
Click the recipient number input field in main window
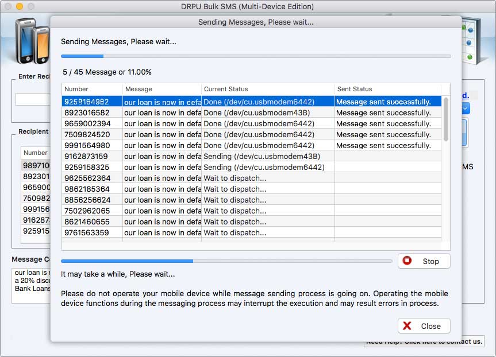pyautogui.click(x=33, y=99)
